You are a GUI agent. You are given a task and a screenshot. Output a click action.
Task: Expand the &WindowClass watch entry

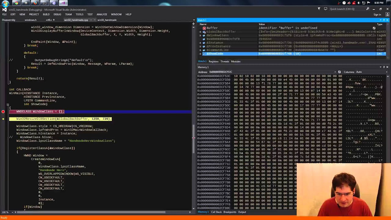(200, 35)
